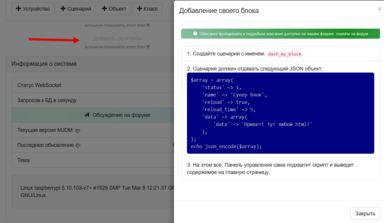The height and width of the screenshot is (223, 384).
Task: Click the "'reload_time' => 5," code line
Action: (229, 109)
